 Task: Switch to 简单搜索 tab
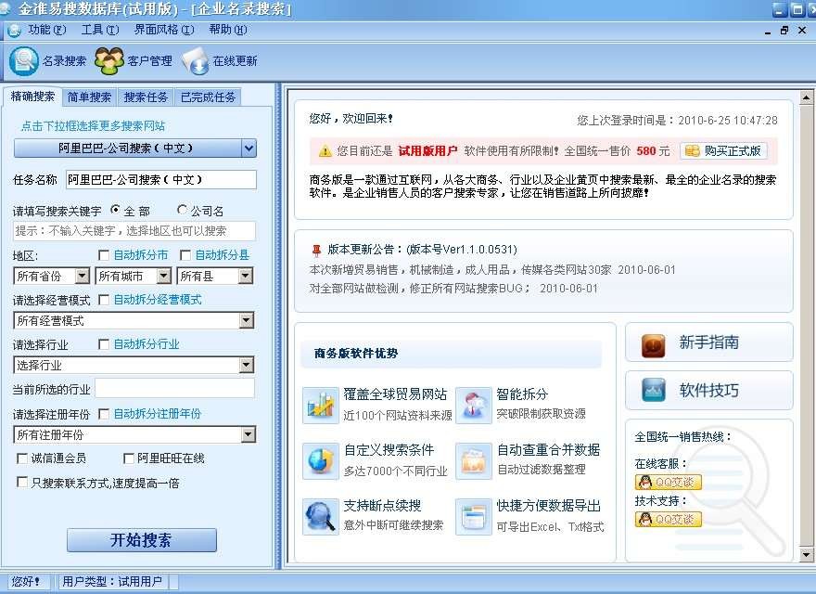coord(90,97)
